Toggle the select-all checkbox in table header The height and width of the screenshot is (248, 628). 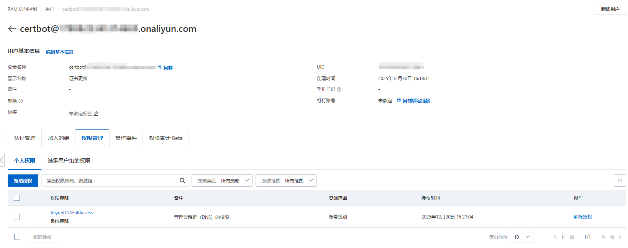tap(17, 198)
